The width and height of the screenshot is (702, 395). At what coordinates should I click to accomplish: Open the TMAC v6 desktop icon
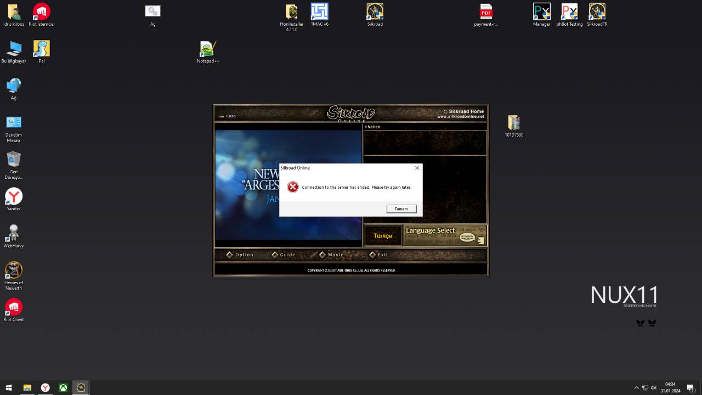320,15
